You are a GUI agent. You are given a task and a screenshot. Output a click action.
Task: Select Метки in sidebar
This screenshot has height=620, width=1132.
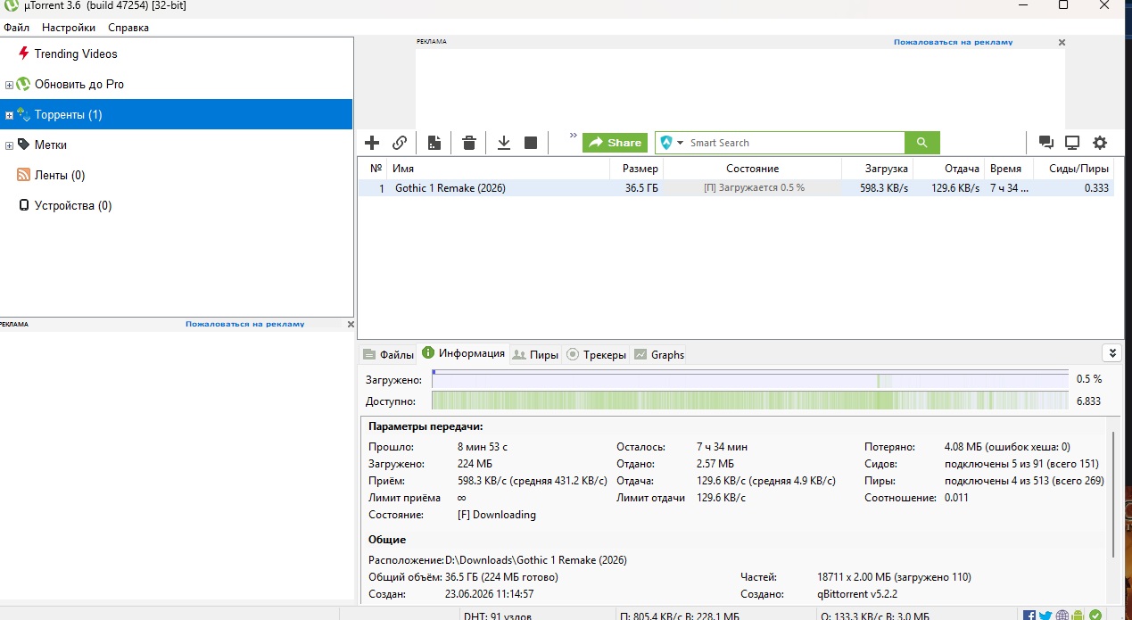click(x=51, y=145)
